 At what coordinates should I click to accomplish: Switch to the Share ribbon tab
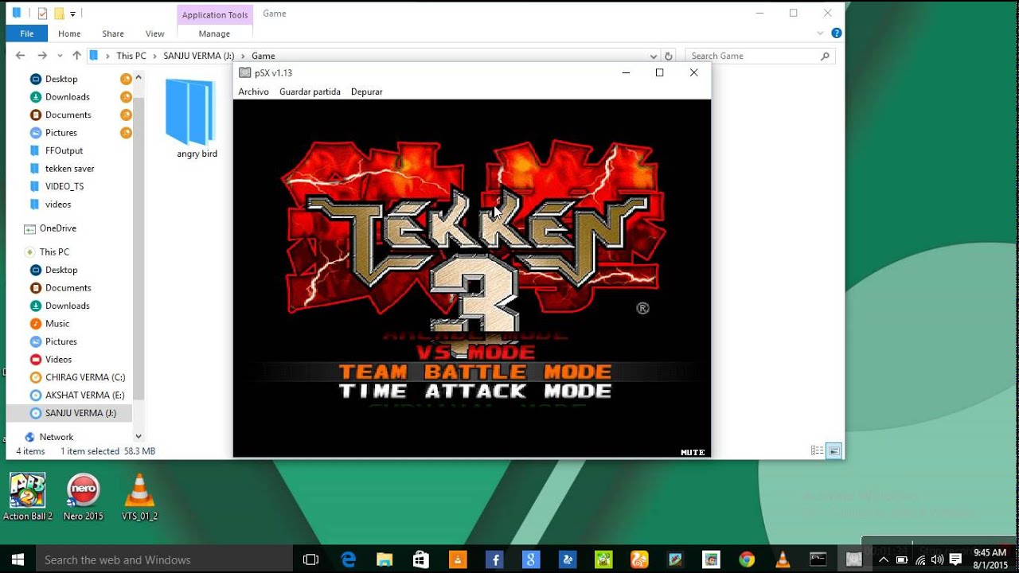[x=113, y=33]
